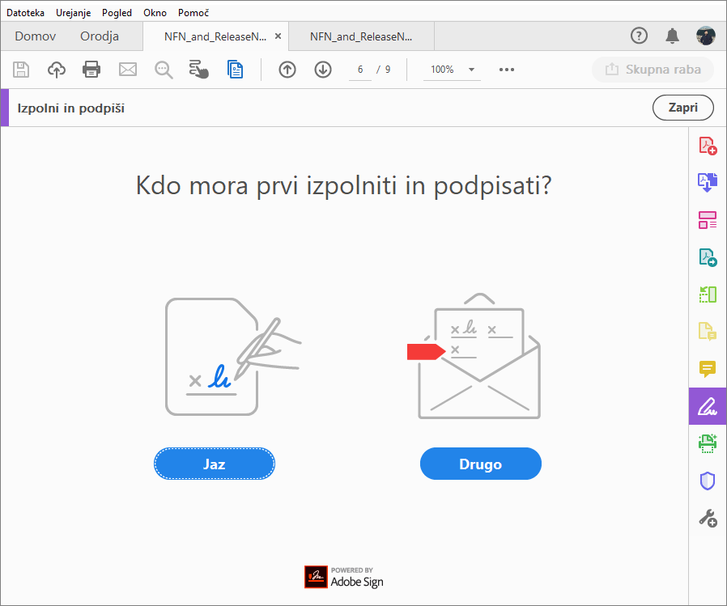
Task: Switch to the second NFN_and_ReleaseN document tab
Action: [360, 36]
